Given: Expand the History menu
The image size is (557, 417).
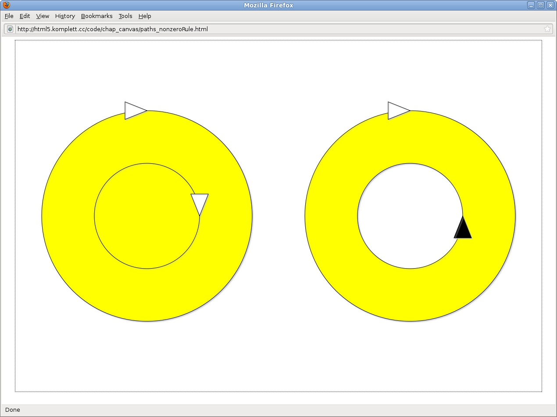Looking at the screenshot, I should click(x=65, y=16).
